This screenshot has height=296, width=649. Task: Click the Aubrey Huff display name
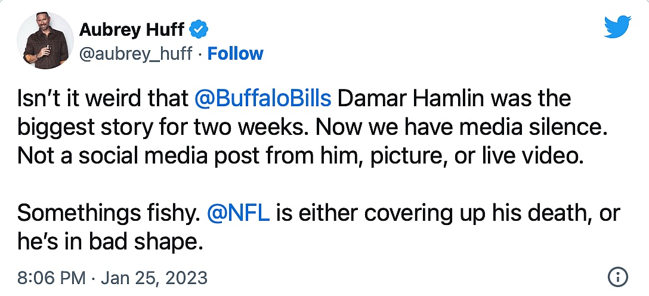coord(132,28)
